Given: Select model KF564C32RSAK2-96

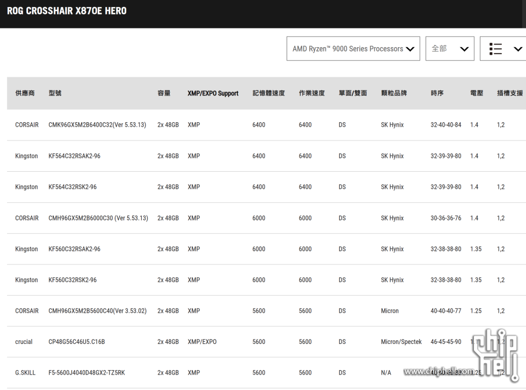Looking at the screenshot, I should point(75,156).
